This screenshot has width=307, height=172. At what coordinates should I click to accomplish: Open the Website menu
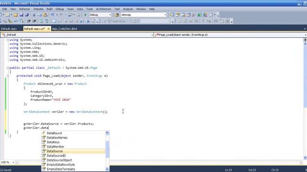38,9
